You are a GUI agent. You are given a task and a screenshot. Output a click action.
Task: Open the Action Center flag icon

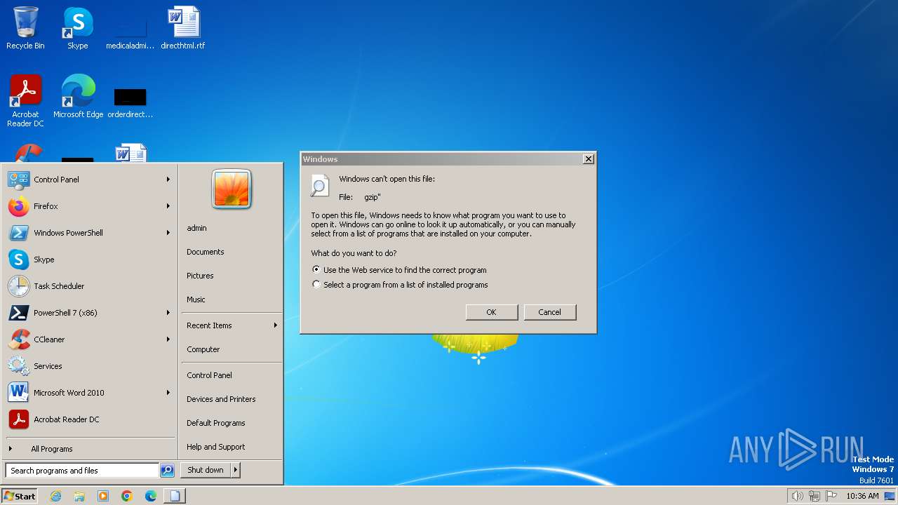coord(831,496)
